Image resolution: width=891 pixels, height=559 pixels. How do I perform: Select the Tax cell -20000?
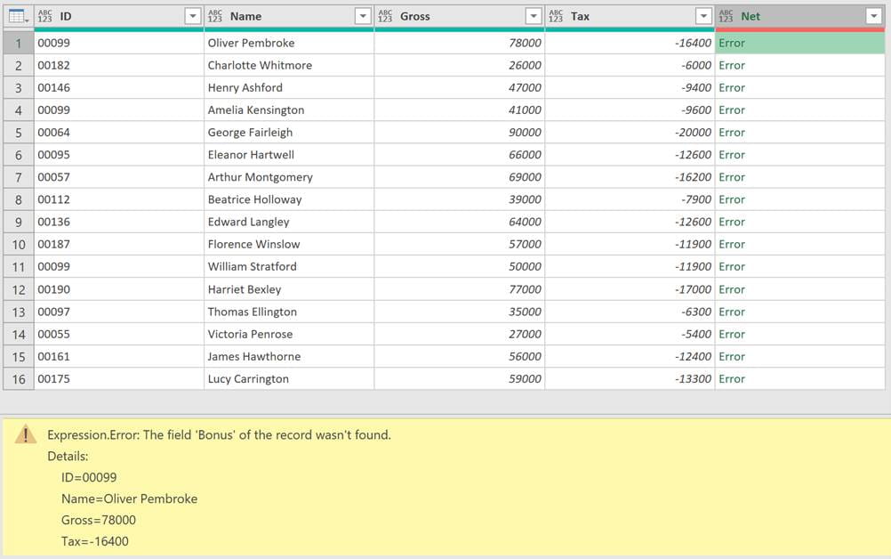pos(630,133)
